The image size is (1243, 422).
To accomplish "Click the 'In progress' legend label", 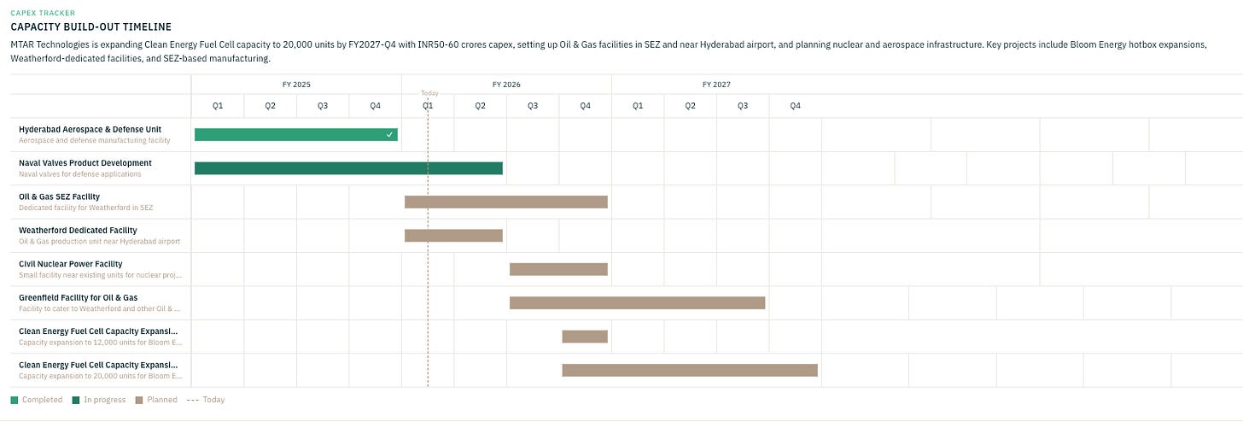I will (x=105, y=400).
